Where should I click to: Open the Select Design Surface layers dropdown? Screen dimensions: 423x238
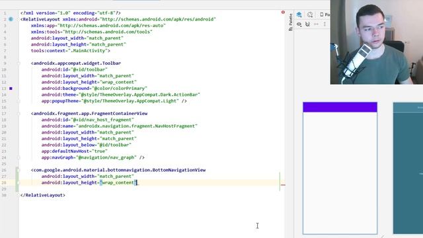pyautogui.click(x=299, y=15)
